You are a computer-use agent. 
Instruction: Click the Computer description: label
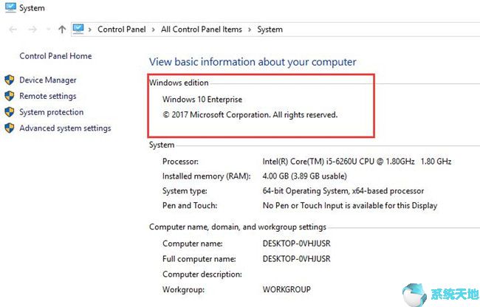[202, 275]
